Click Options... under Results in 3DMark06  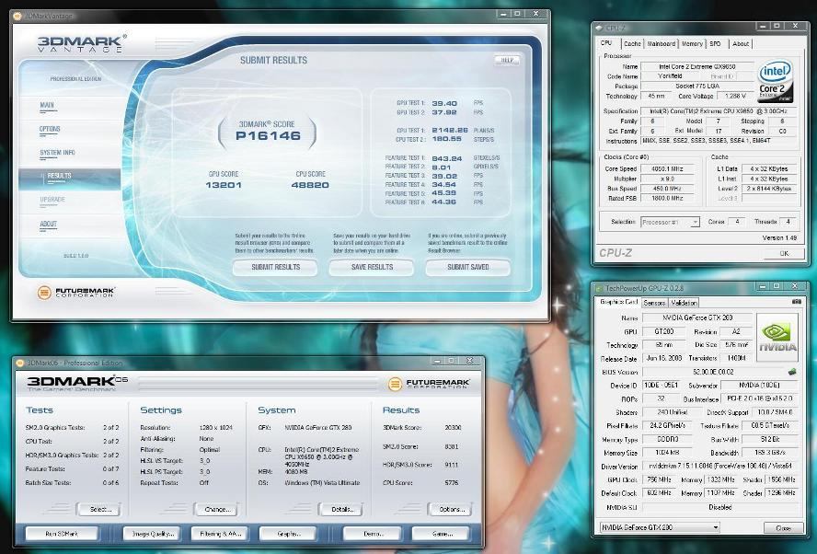pos(451,509)
